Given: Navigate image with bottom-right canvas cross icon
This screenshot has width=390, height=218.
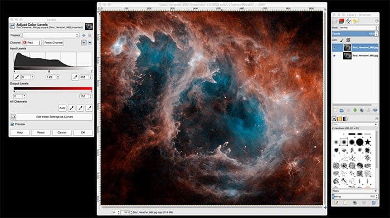Looking at the screenshot, I should click(325, 207).
